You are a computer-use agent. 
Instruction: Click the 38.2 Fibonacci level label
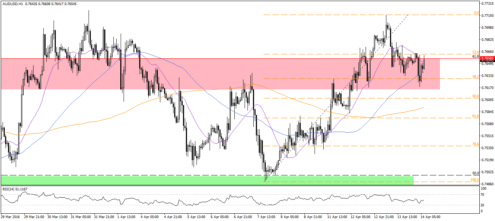pyautogui.click(x=476, y=77)
